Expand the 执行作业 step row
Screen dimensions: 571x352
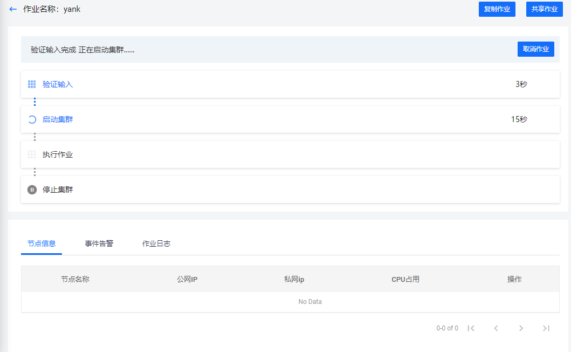tap(290, 154)
